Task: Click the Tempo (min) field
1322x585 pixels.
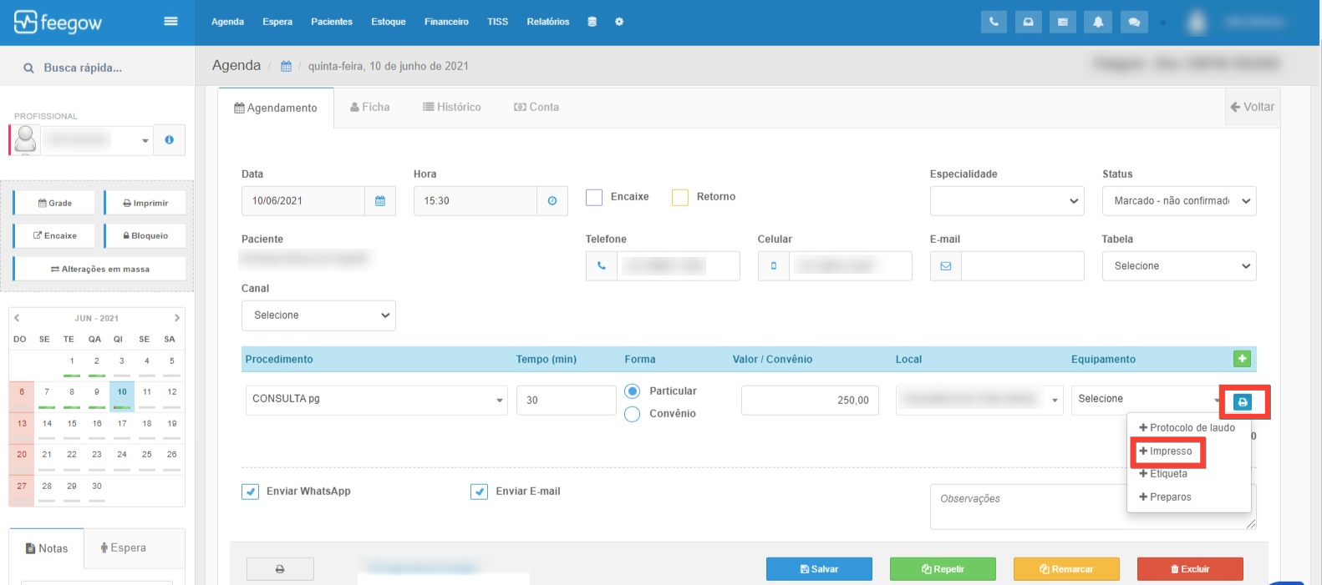Action: click(x=566, y=401)
